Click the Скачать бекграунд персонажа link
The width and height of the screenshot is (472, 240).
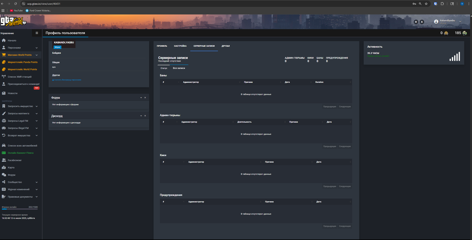coord(67,80)
